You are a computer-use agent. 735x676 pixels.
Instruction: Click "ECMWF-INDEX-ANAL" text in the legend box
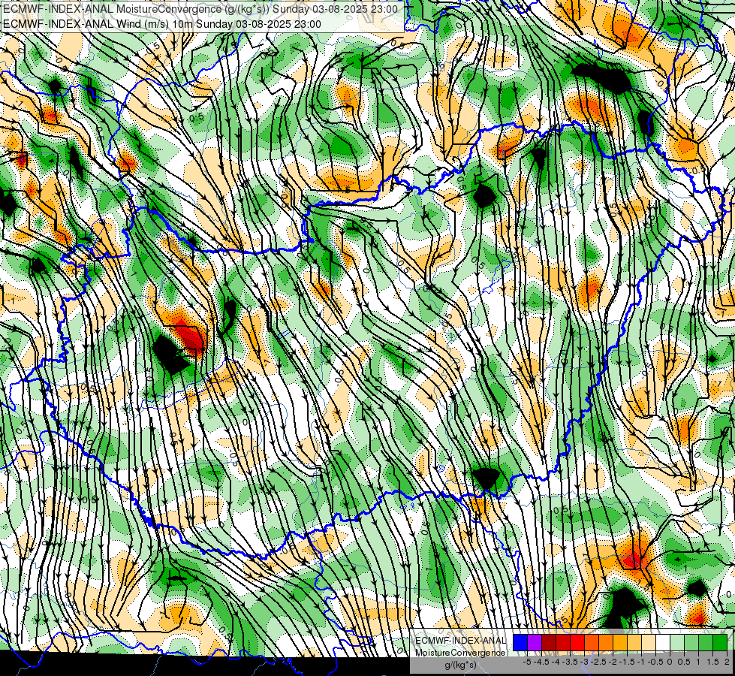(x=461, y=641)
